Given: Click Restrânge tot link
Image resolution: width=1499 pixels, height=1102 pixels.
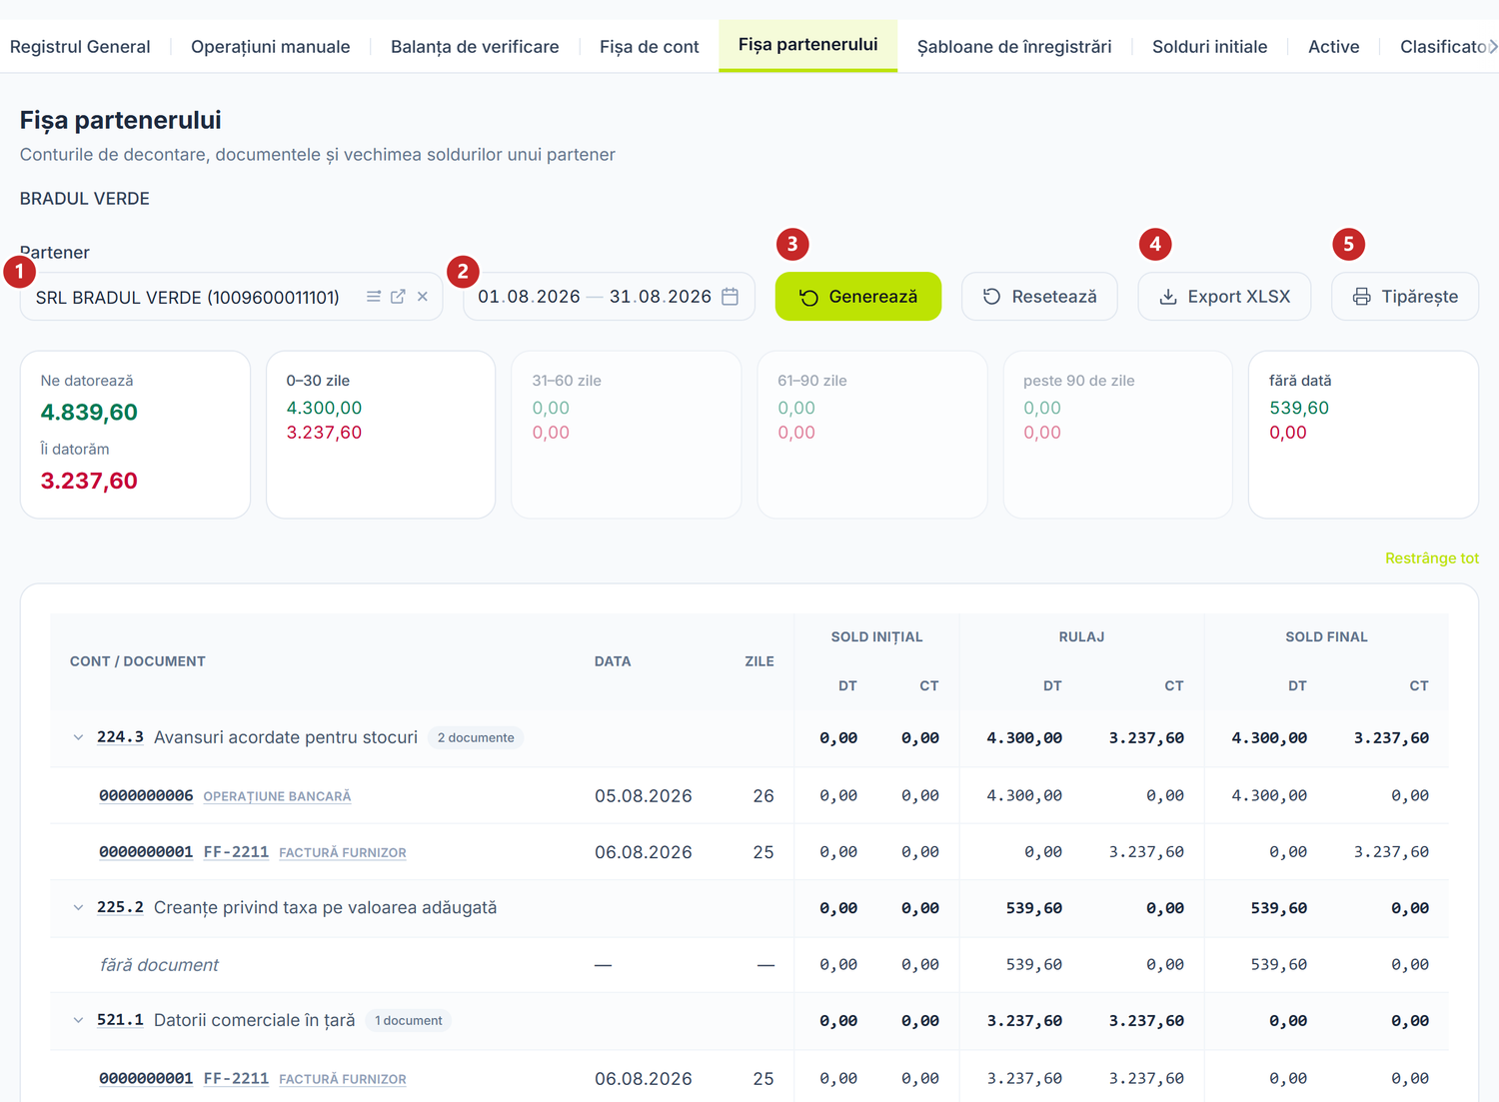Looking at the screenshot, I should (x=1432, y=558).
